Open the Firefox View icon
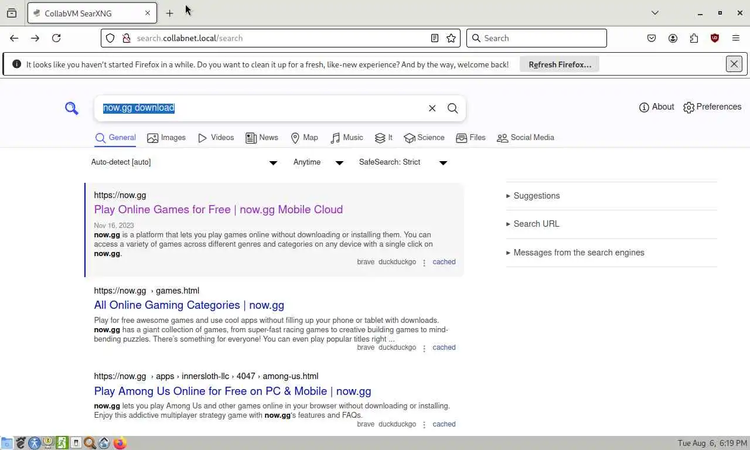 click(x=12, y=13)
